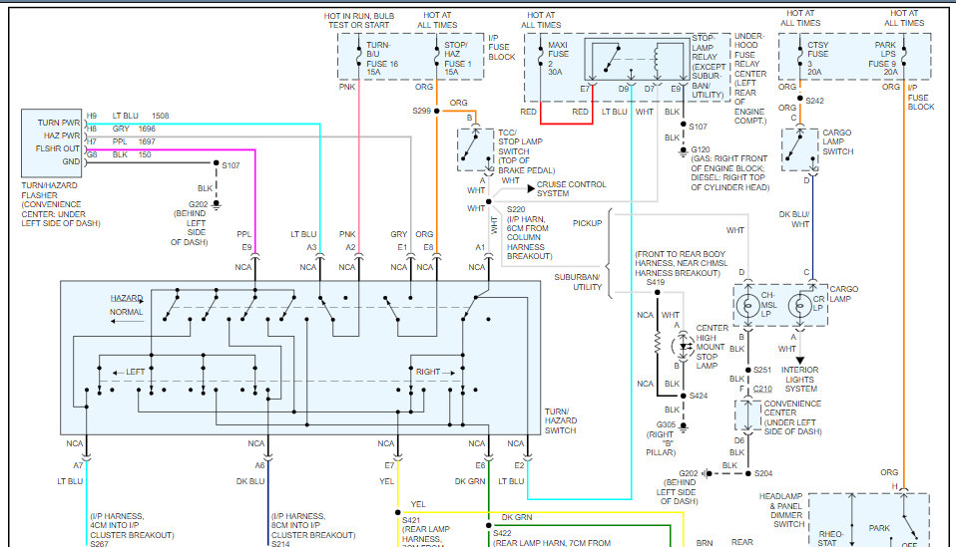The image size is (956, 547).
Task: Click the PARK LPS FUSE 9 label
Action: coord(883,59)
